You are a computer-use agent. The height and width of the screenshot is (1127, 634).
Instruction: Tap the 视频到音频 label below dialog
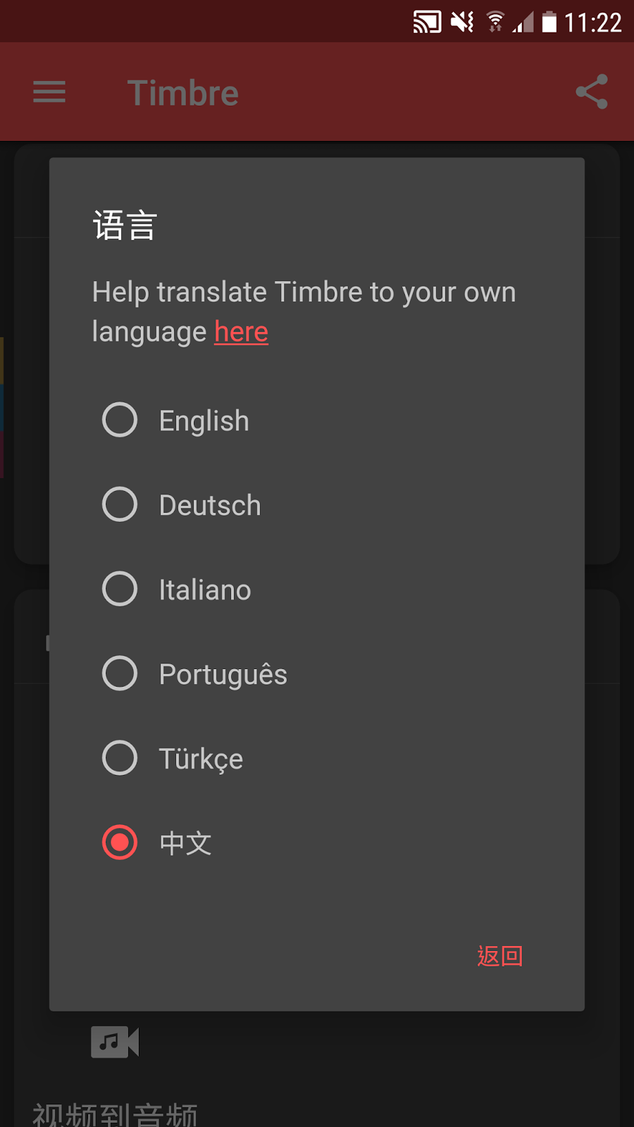[115, 1114]
